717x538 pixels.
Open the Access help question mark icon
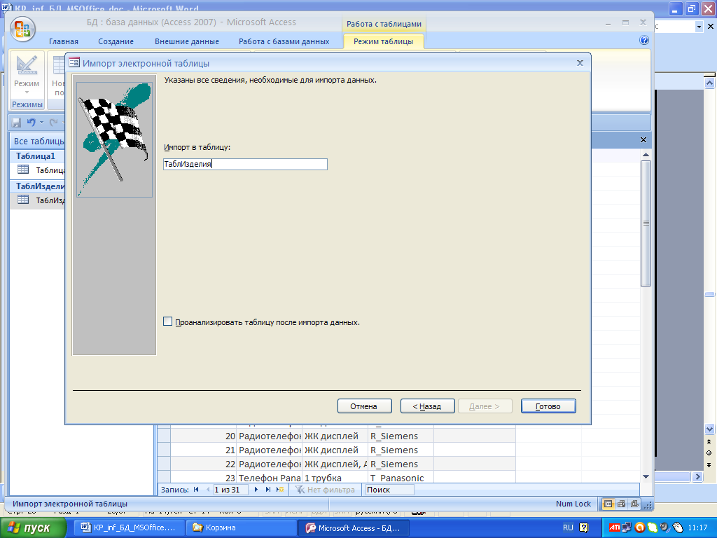644,40
